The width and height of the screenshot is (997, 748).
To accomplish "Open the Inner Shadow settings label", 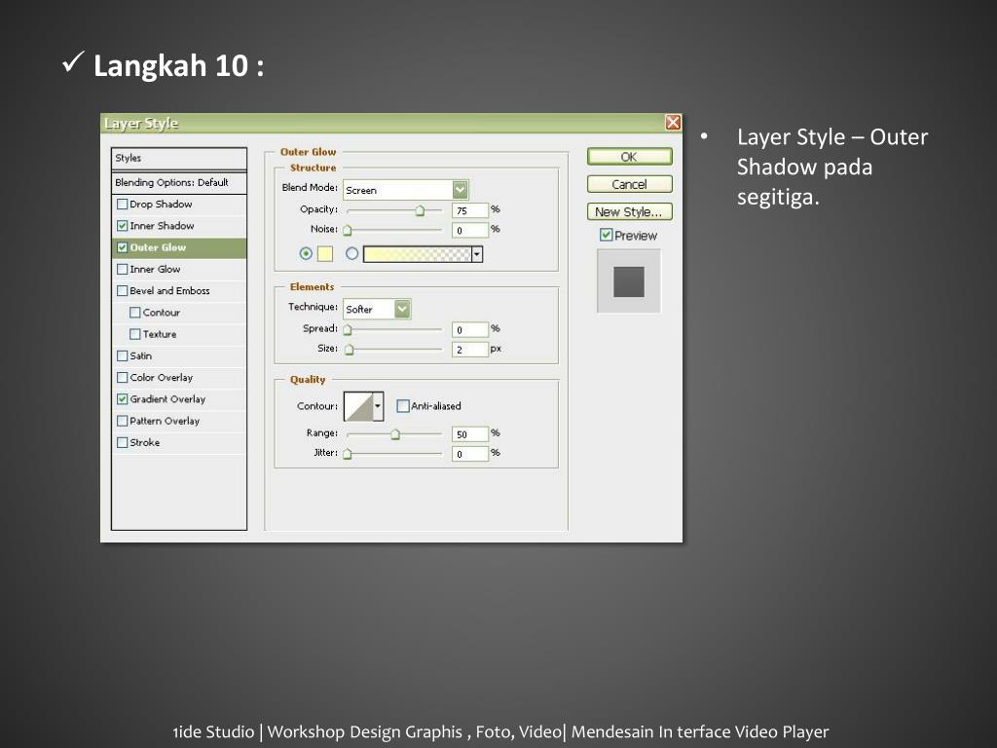I will tap(163, 226).
